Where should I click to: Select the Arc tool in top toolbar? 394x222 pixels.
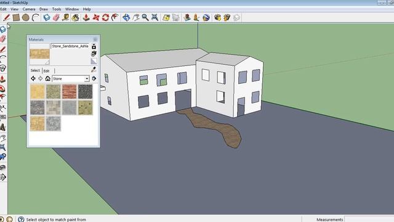pyautogui.click(x=36, y=18)
